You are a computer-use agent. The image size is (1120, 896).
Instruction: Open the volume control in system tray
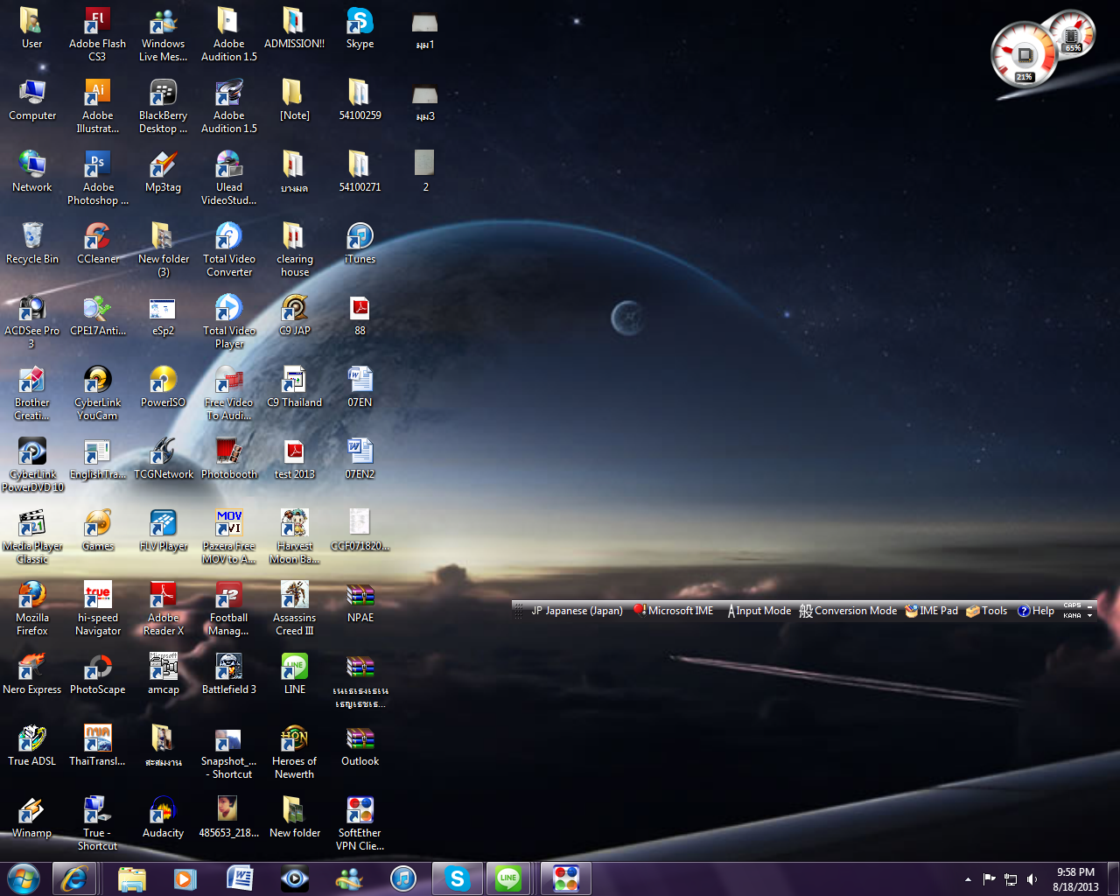[1032, 879]
